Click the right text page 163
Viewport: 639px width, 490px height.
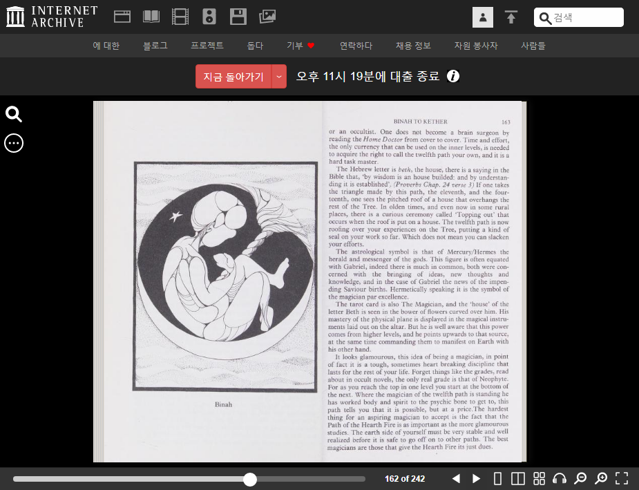point(423,282)
